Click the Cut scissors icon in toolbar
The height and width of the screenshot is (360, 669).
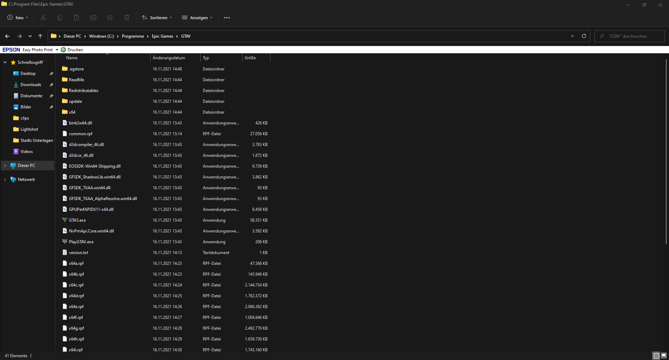43,17
